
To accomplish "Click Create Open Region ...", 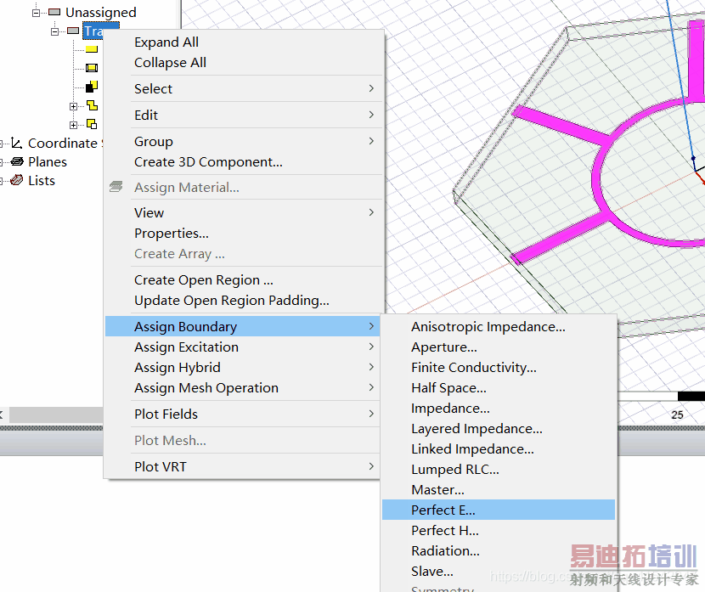I will (x=243, y=280).
